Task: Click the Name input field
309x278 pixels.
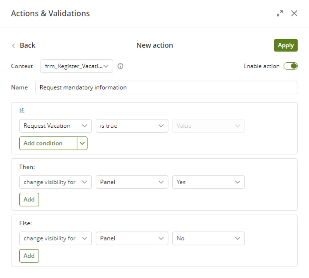Action: pyautogui.click(x=166, y=87)
